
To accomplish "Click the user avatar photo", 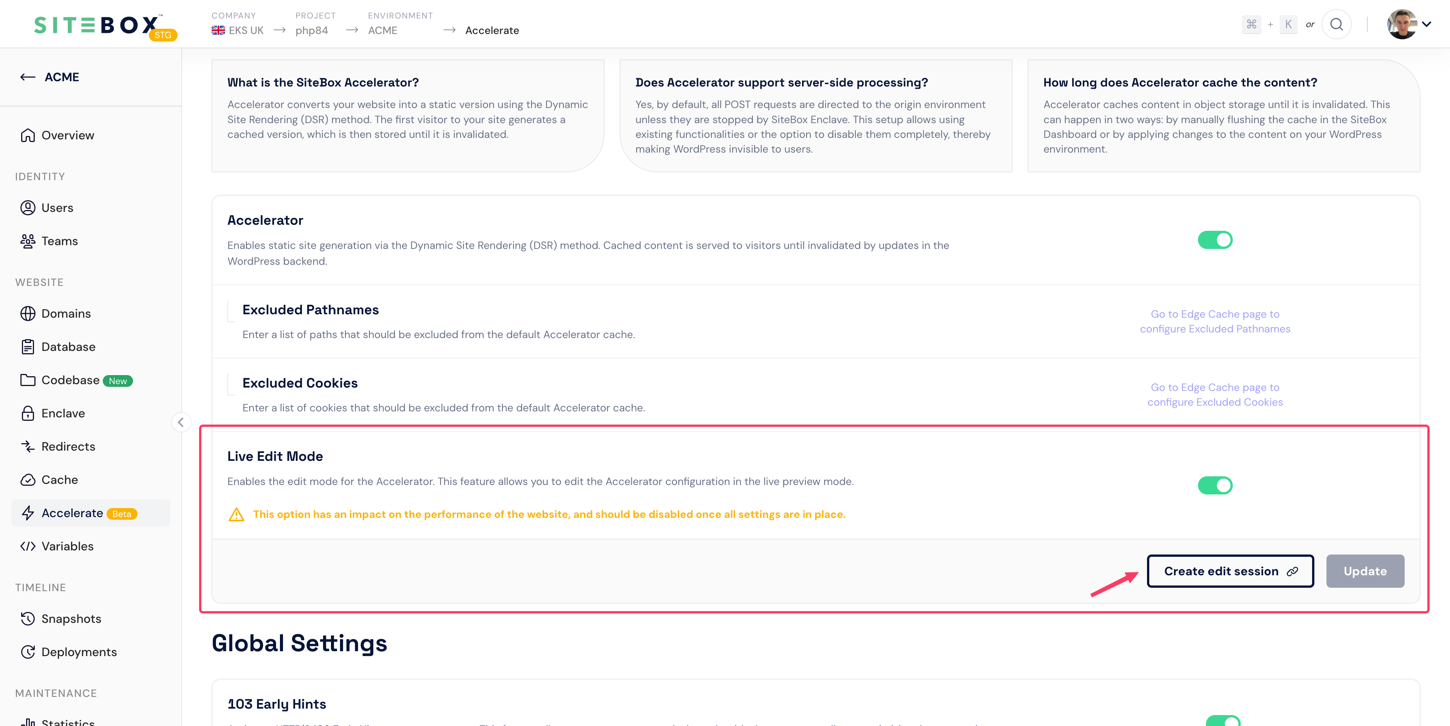I will [1402, 24].
